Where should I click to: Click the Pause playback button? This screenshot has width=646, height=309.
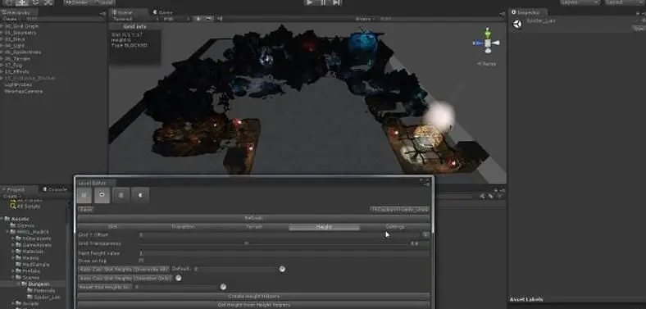click(323, 2)
